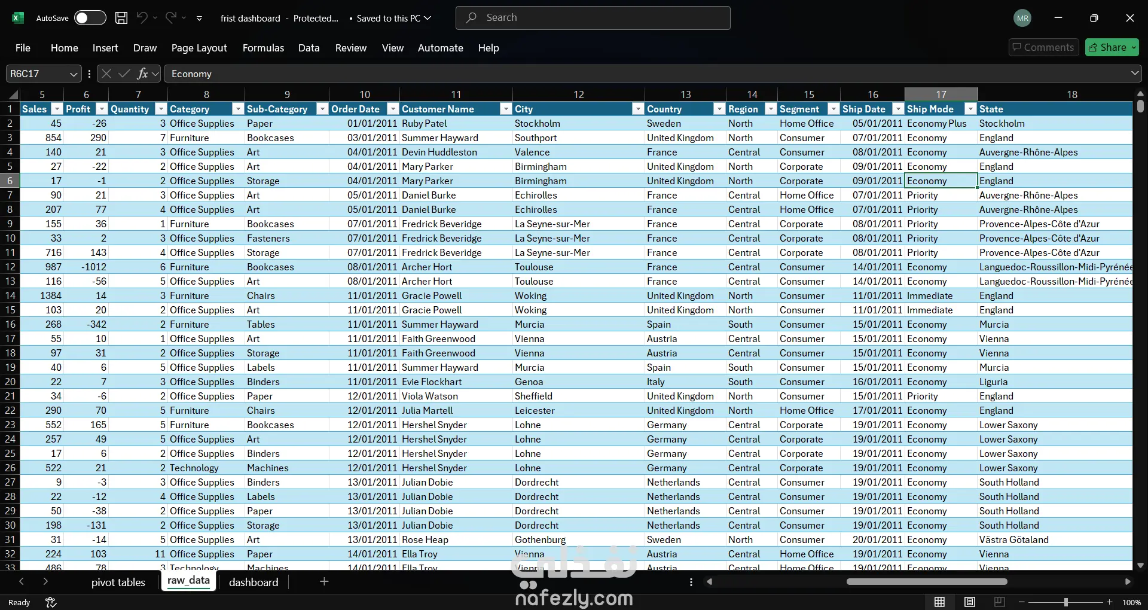Open the Profit column filter dropdown
Viewport: 1148px width, 610px height.
102,109
